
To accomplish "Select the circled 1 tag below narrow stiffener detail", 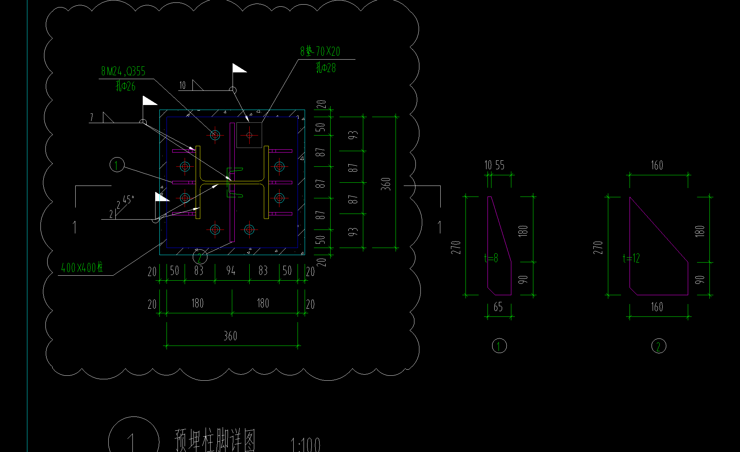I will (499, 346).
